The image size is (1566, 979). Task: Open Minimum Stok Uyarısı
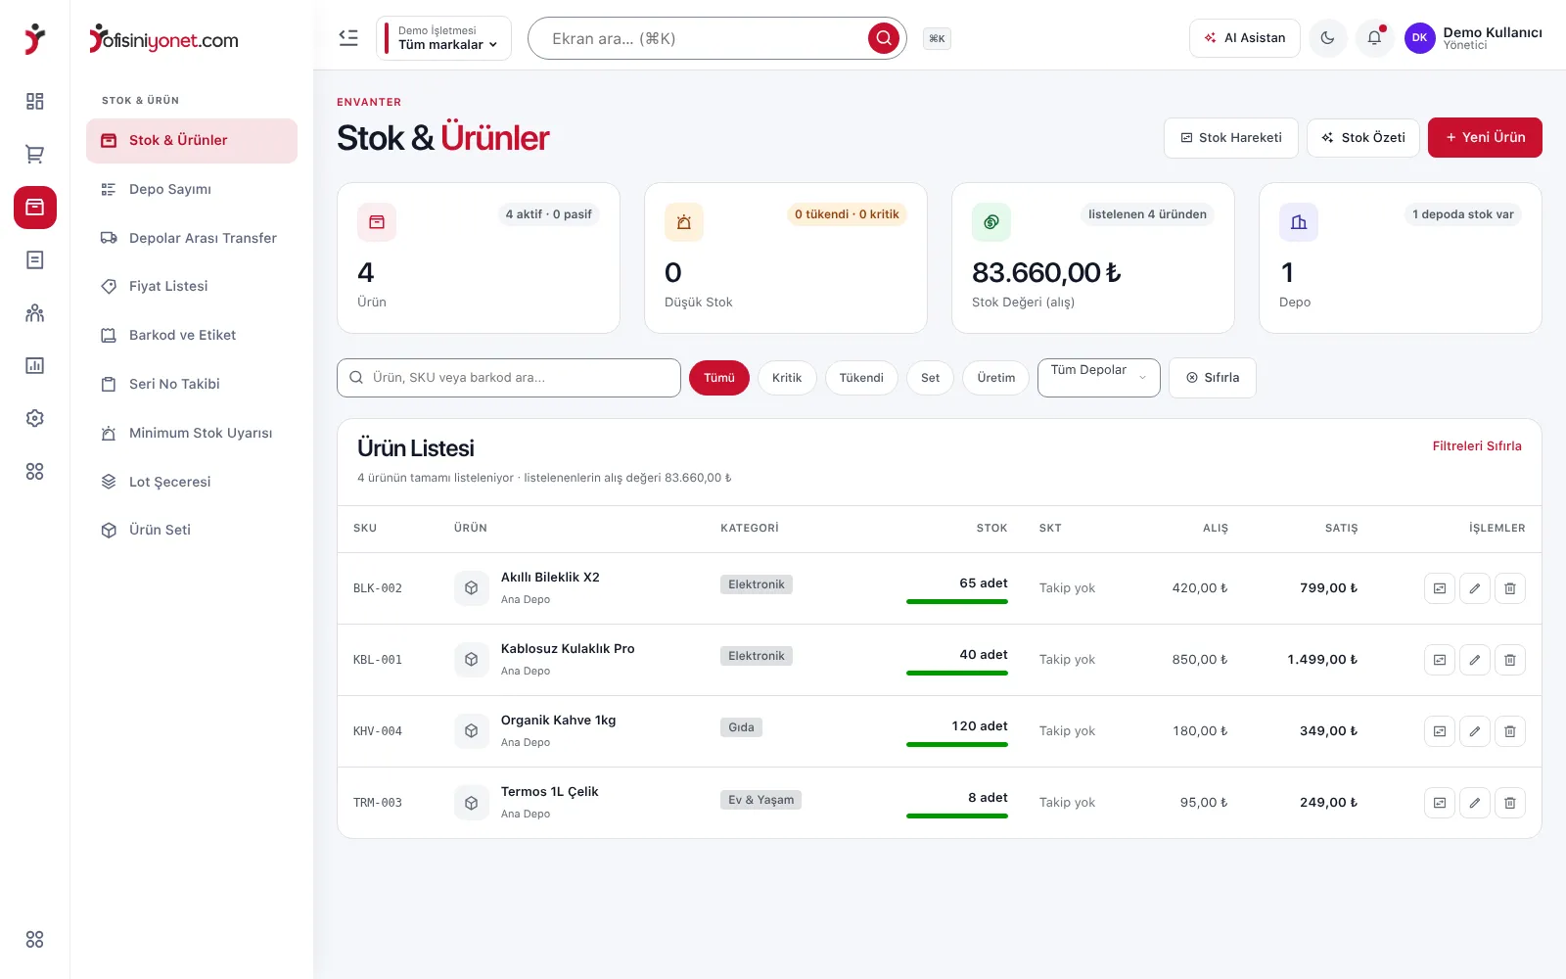coord(192,433)
